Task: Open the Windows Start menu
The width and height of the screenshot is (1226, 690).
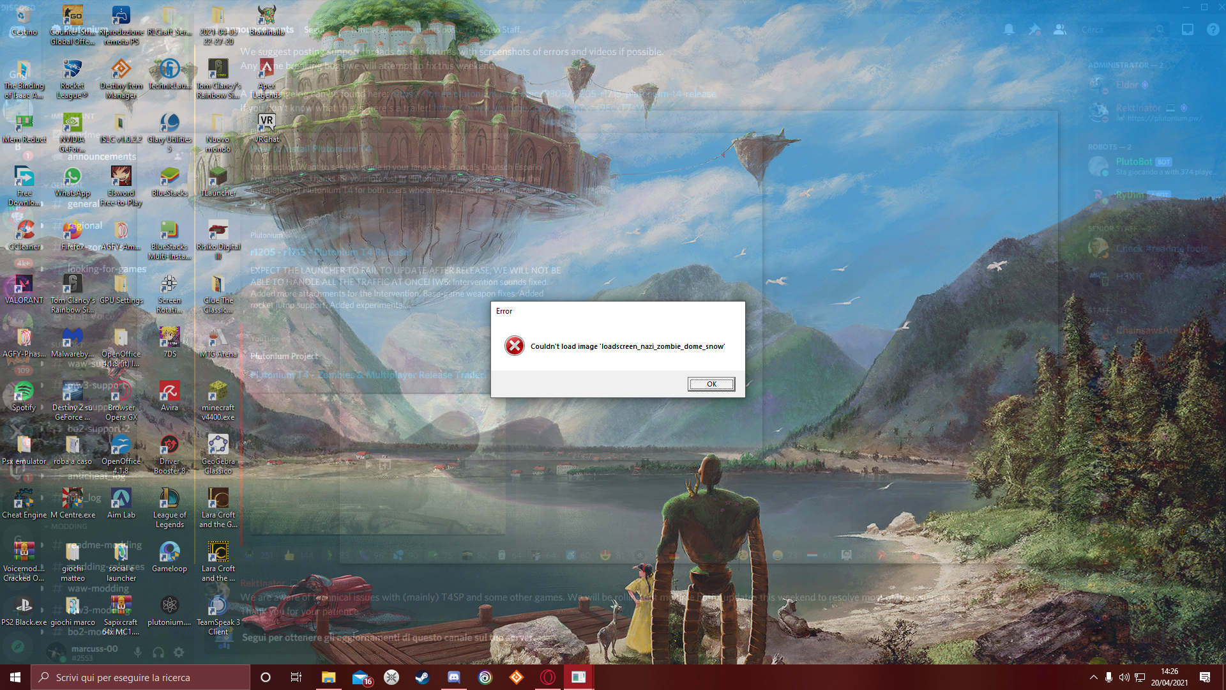Action: coord(15,677)
